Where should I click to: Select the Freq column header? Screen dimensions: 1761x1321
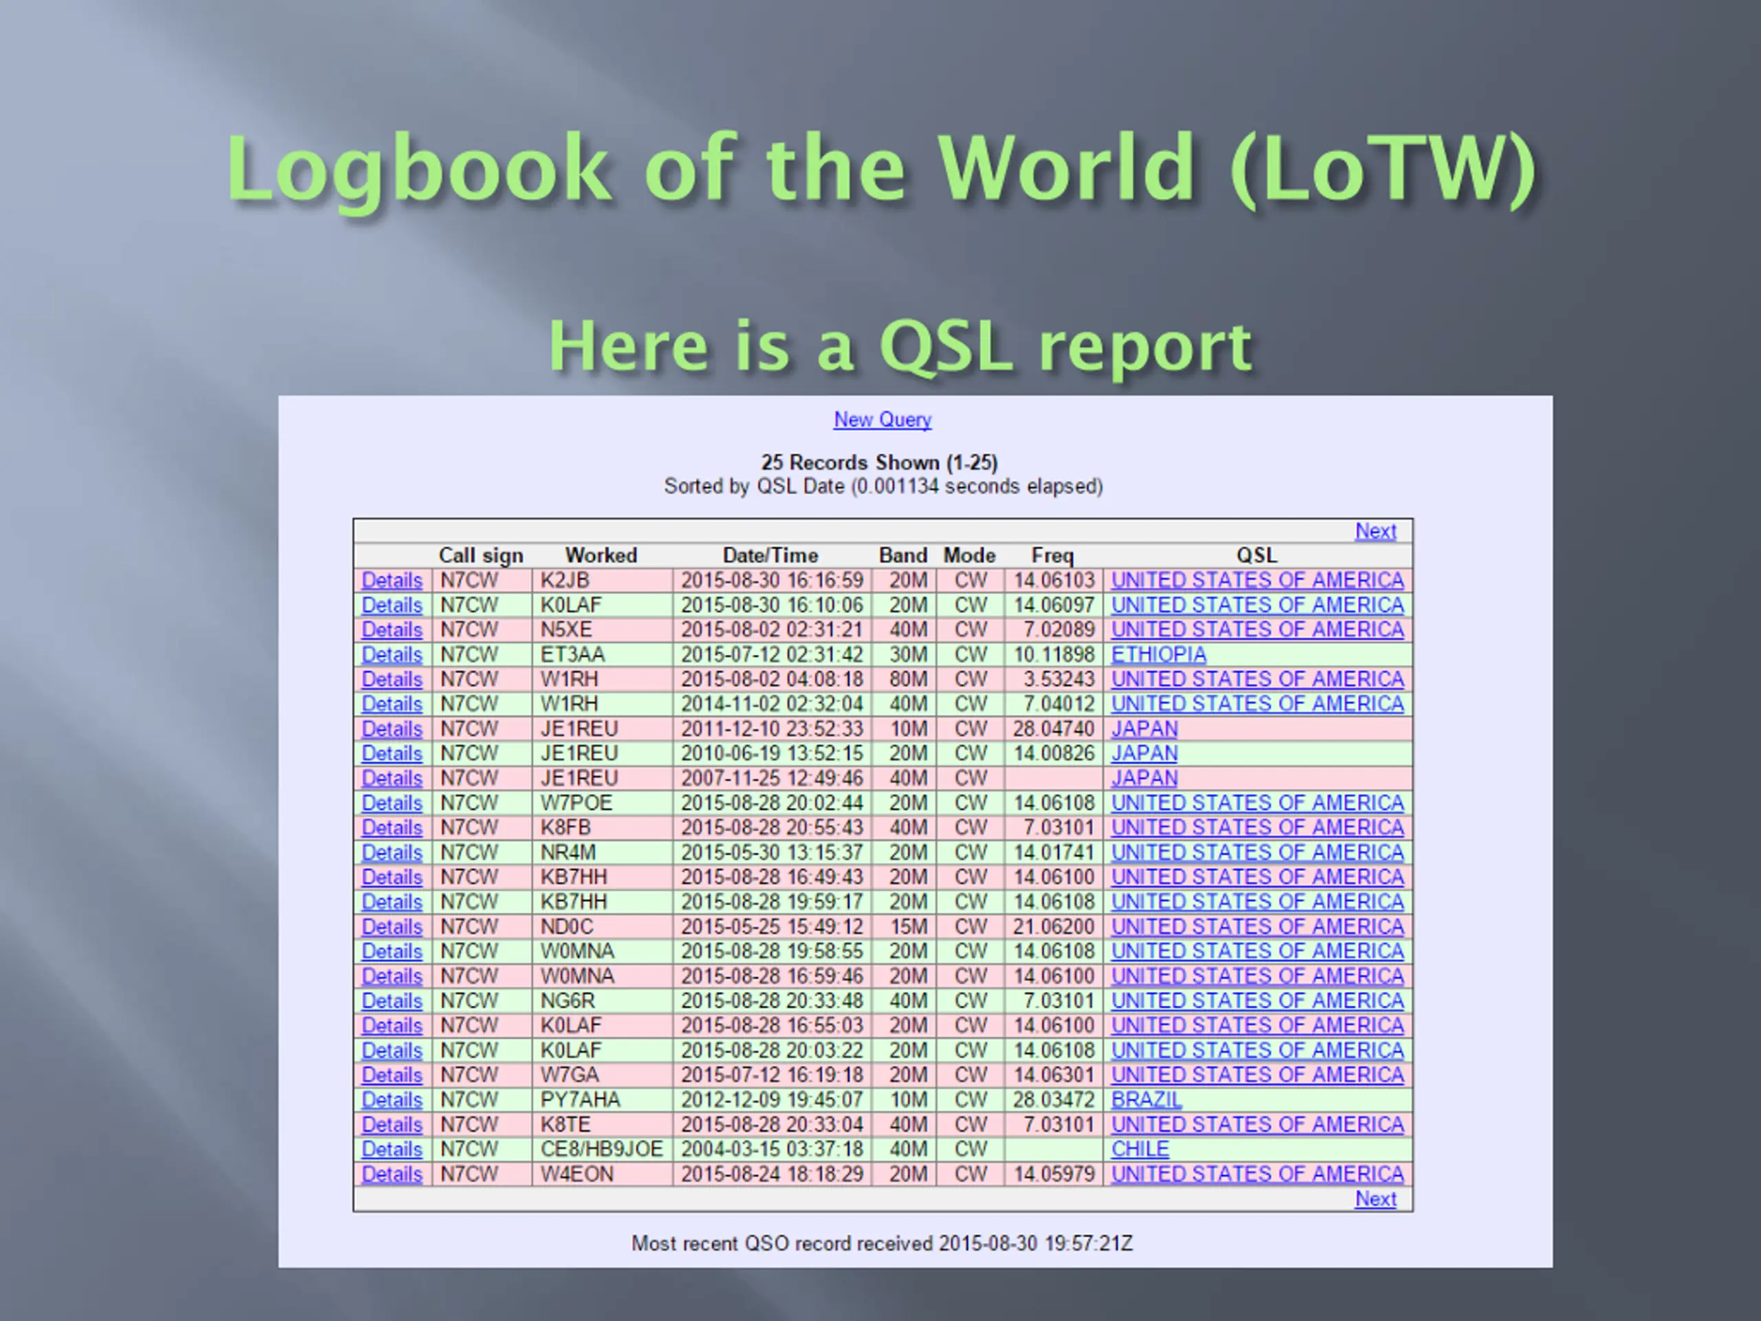(1052, 556)
